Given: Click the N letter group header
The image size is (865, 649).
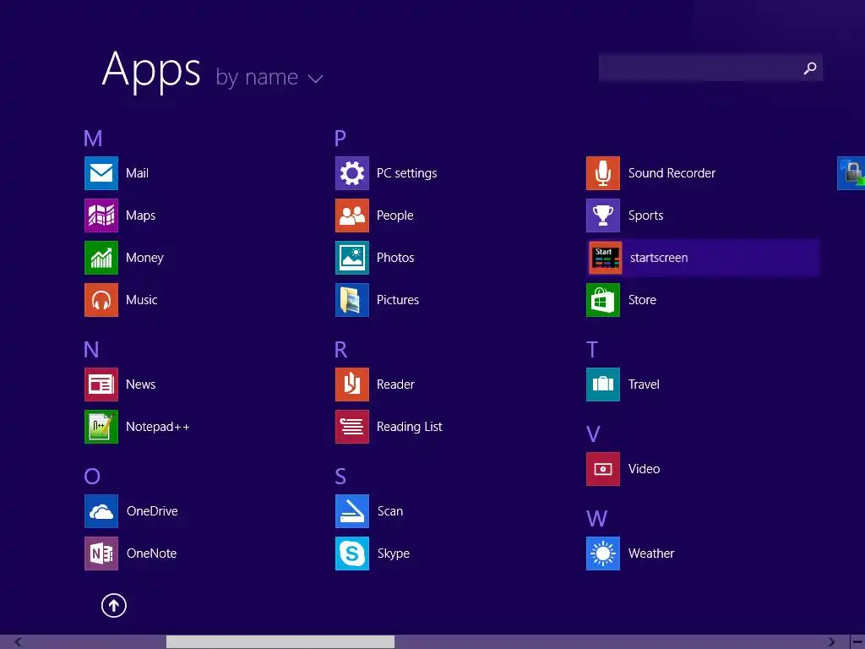Looking at the screenshot, I should pos(91,350).
